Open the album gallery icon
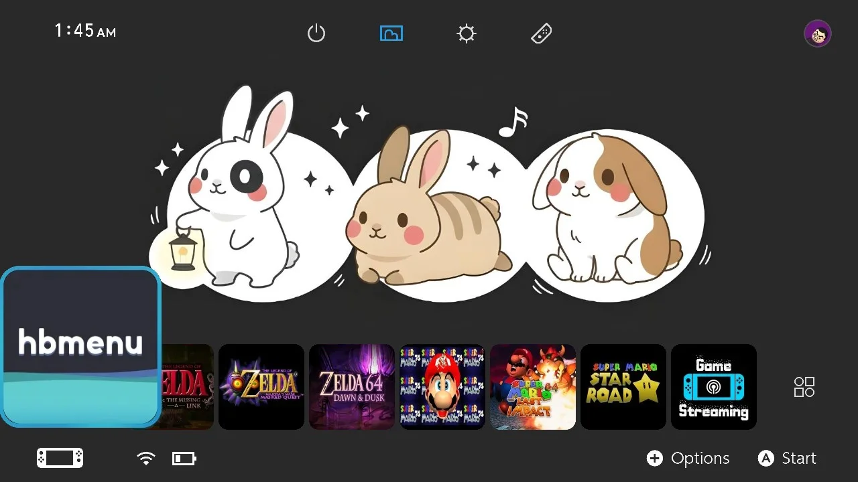This screenshot has height=482, width=858. click(391, 33)
